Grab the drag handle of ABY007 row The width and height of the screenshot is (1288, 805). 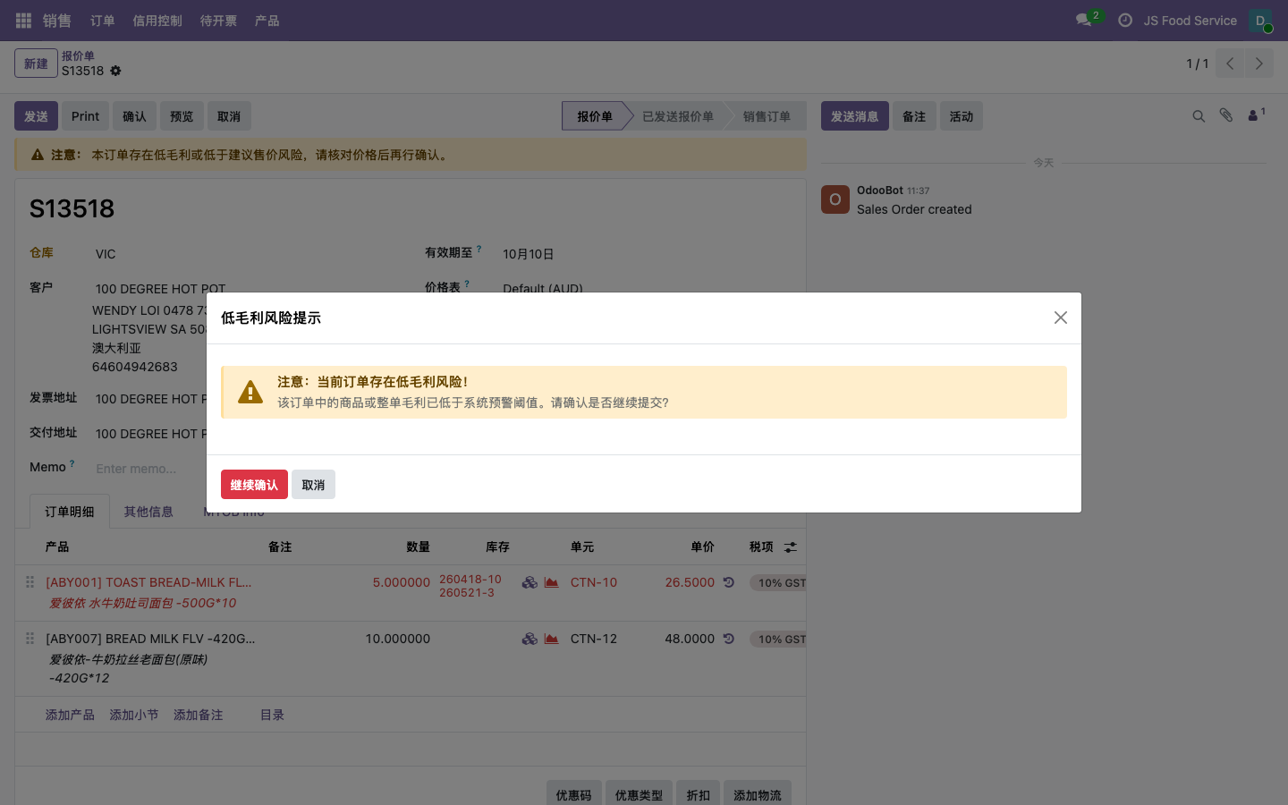pos(30,639)
